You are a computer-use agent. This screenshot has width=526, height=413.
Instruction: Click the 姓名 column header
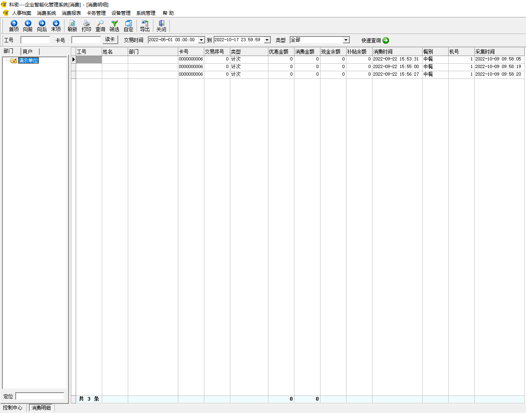[x=115, y=52]
